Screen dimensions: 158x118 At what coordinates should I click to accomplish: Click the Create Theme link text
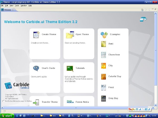click(x=49, y=34)
